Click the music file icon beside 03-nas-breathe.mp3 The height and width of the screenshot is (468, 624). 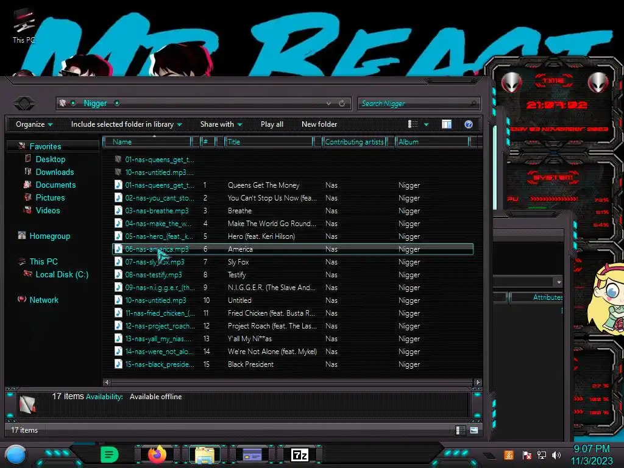118,210
